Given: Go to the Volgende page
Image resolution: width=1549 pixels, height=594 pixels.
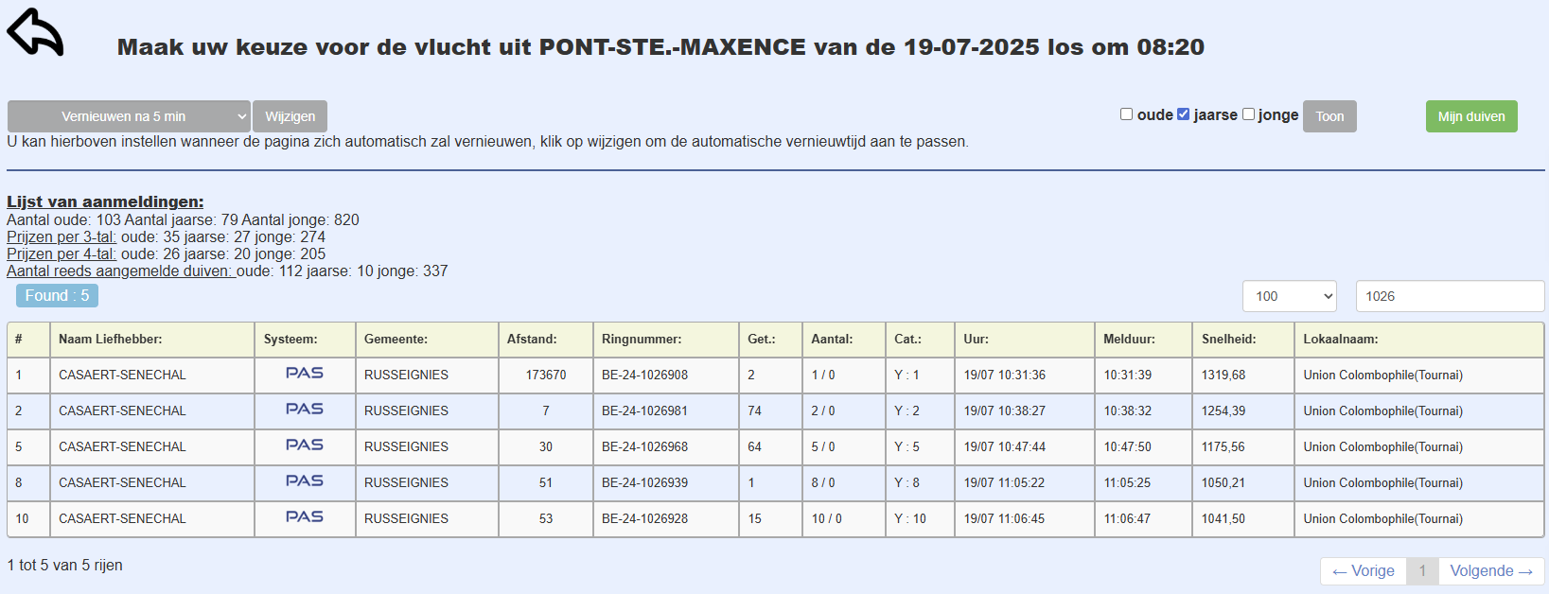Looking at the screenshot, I should 1491,571.
